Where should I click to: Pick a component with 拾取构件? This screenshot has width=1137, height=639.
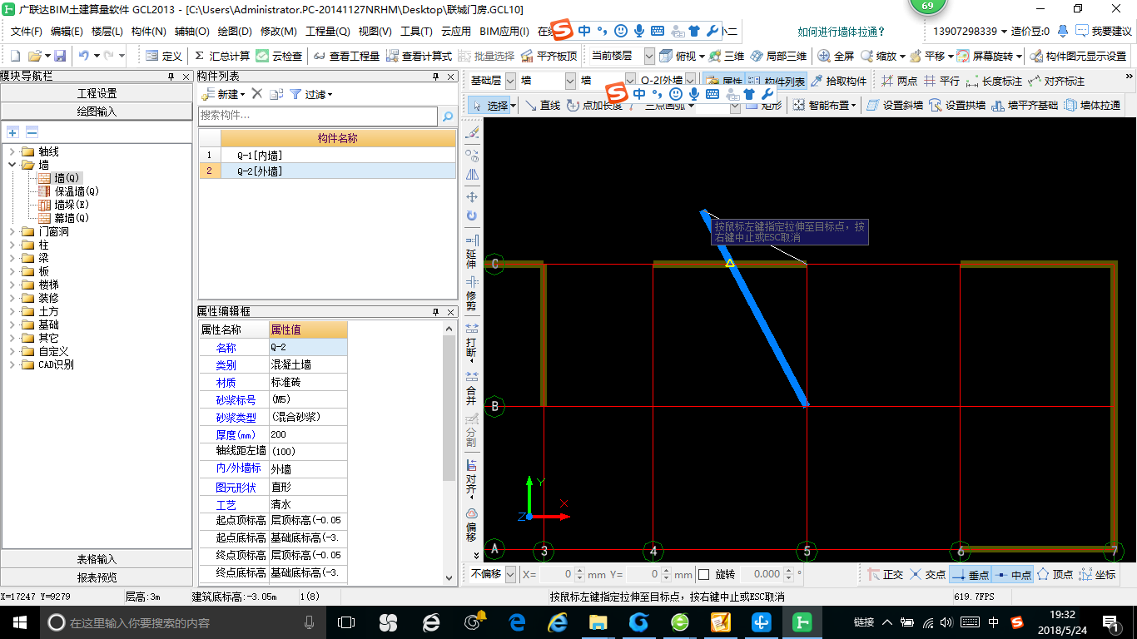[x=838, y=81]
